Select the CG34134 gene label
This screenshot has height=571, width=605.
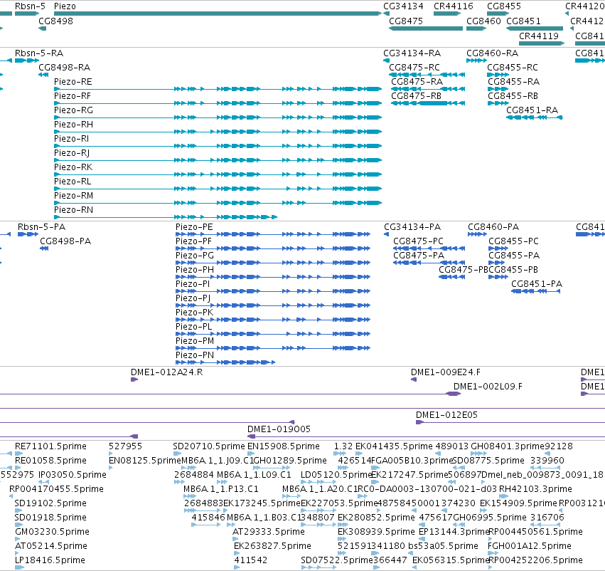(403, 6)
